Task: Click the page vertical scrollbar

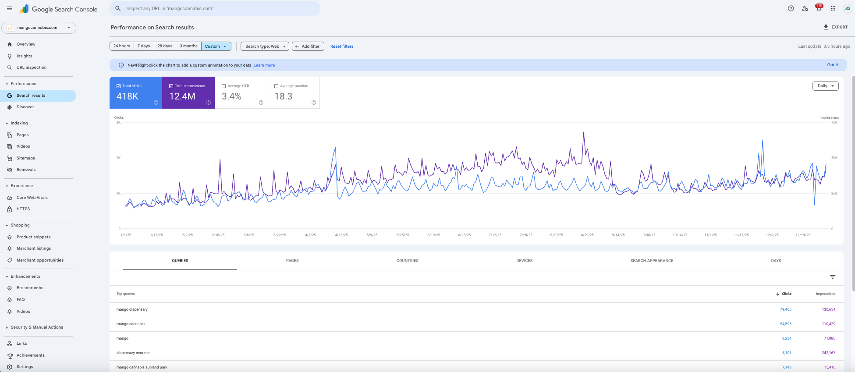Action: [853, 183]
